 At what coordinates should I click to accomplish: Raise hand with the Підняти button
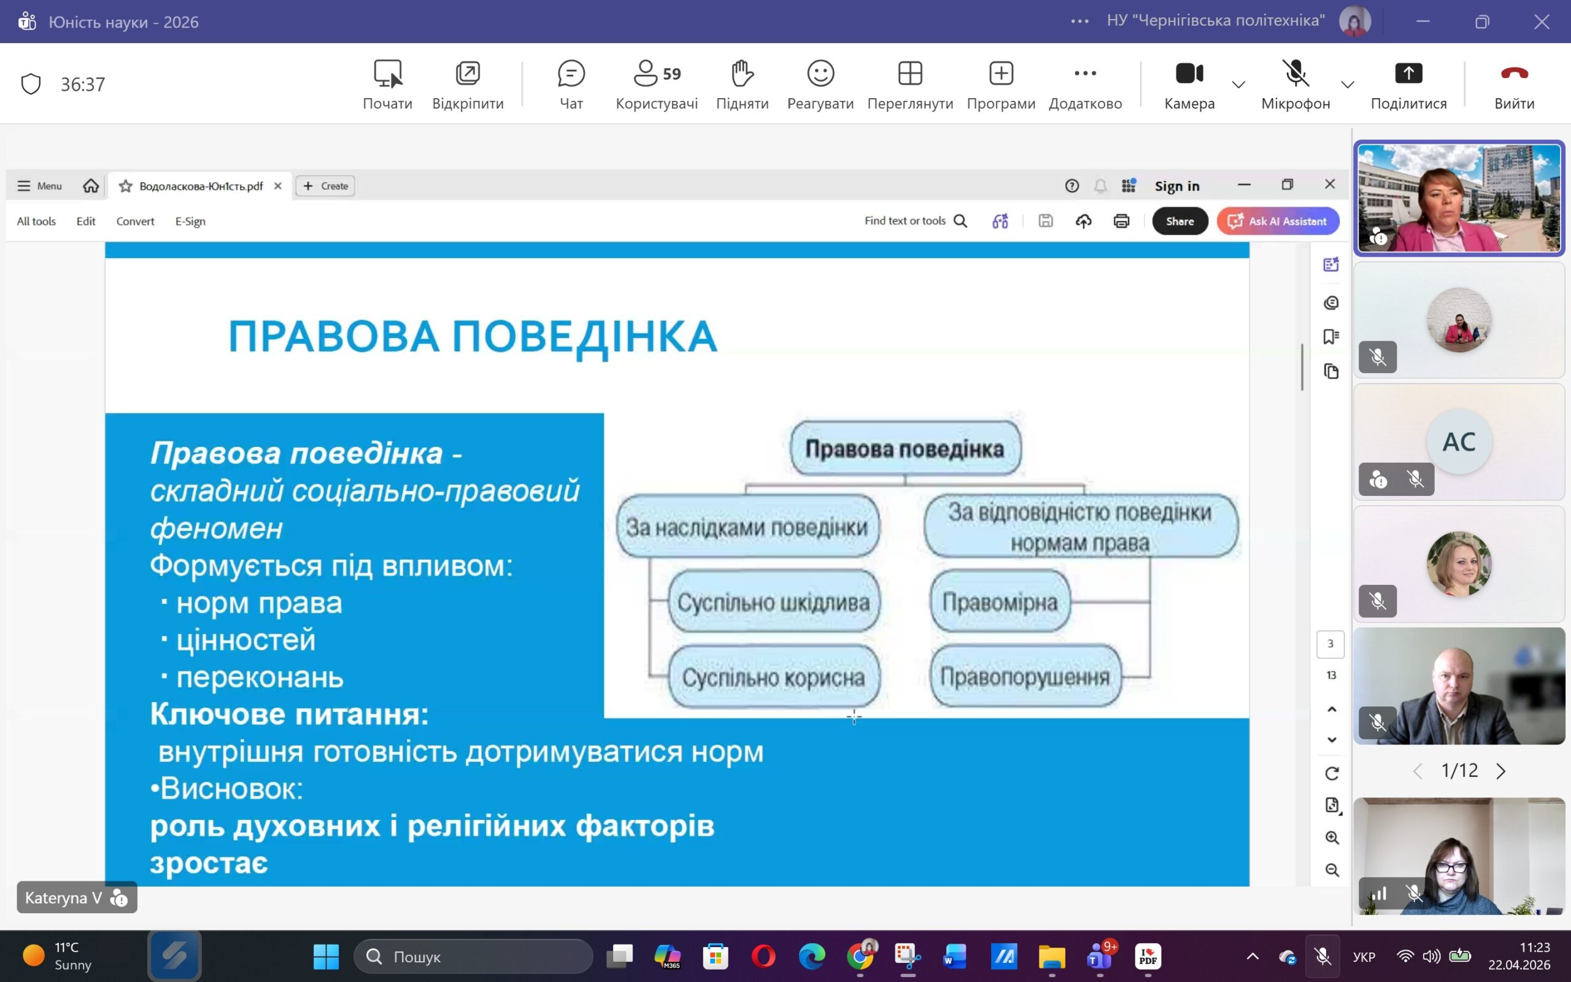[742, 85]
